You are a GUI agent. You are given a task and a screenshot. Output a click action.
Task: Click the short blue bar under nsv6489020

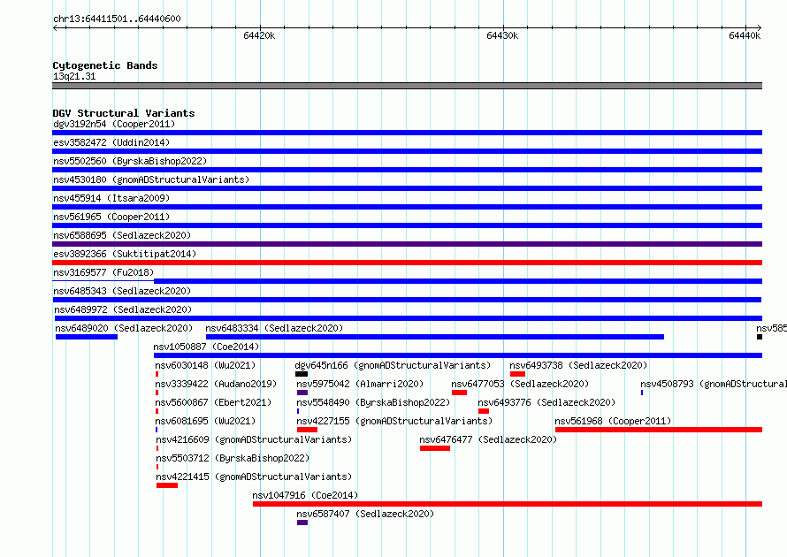pyautogui.click(x=87, y=337)
